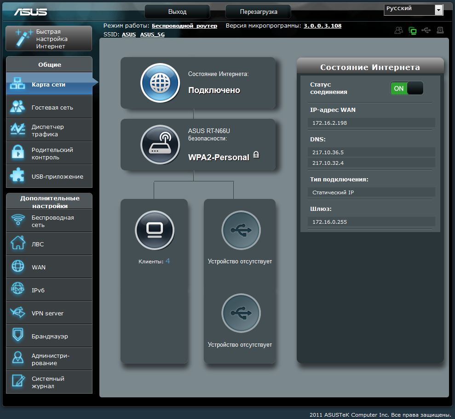Click the IPv6 globe icon

[17, 289]
